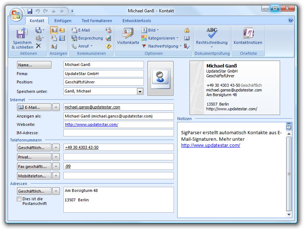Click the contact photo placeholder
Viewport: 304px width, 230px height.
click(x=160, y=78)
